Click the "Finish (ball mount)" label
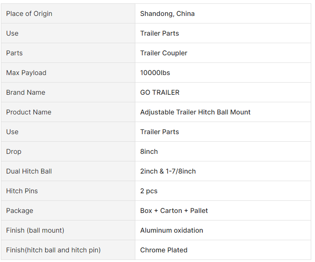Screen dimensions: 315x262 pyautogui.click(x=35, y=230)
